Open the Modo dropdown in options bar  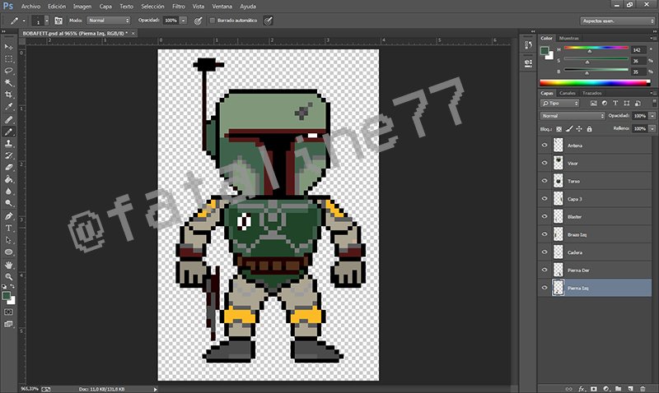(109, 20)
